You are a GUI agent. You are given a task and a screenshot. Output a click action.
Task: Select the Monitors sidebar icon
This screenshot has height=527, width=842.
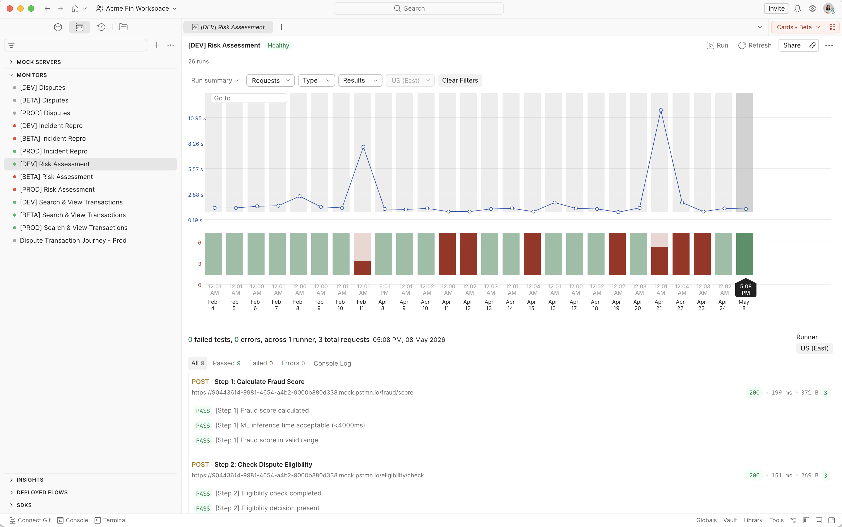coord(79,27)
